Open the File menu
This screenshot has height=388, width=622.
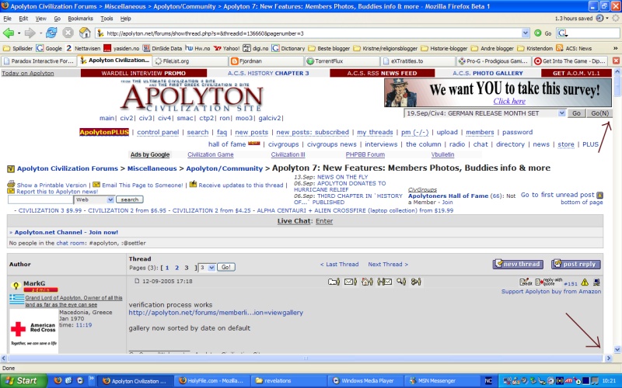[x=7, y=19]
